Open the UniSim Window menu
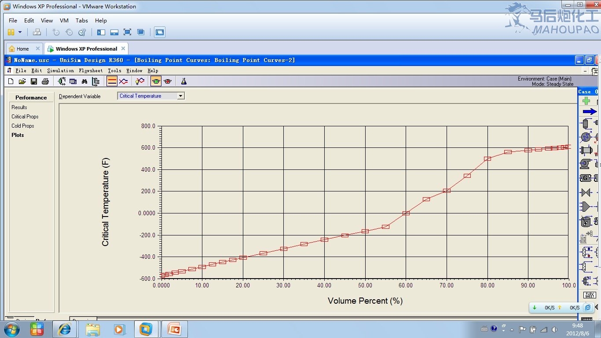Screen dimensions: 601x338 [x=134, y=70]
